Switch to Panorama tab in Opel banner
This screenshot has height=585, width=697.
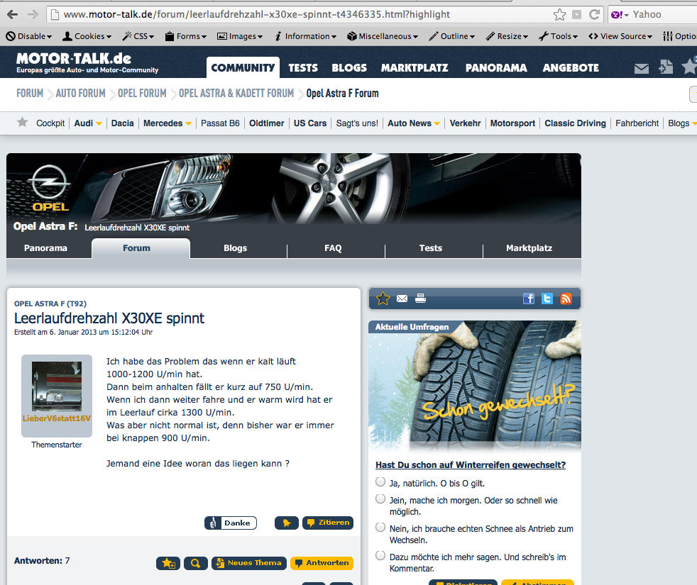pos(46,248)
